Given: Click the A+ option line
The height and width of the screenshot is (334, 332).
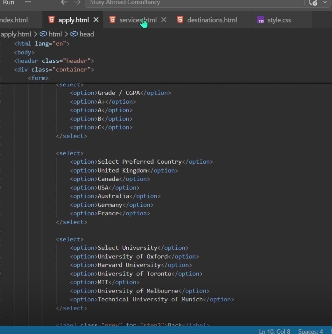Looking at the screenshot, I should pos(103,102).
